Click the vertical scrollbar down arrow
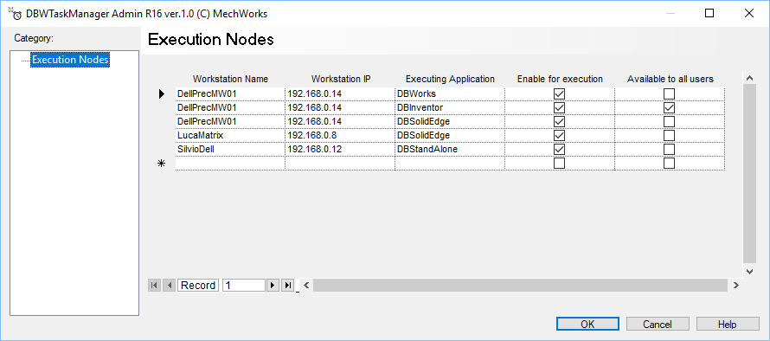This screenshot has height=341, width=770. 749,271
